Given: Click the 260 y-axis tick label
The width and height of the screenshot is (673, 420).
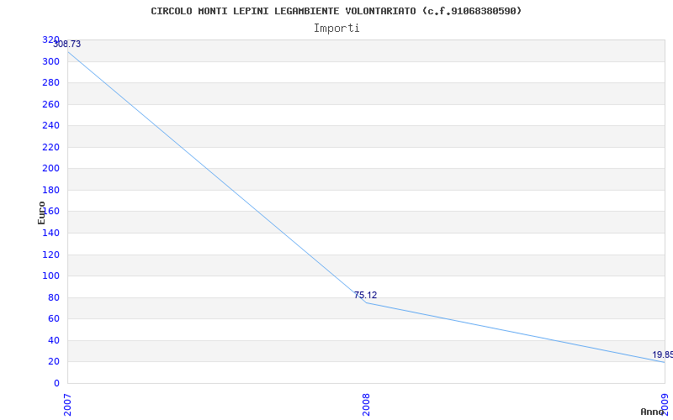Looking at the screenshot, I should (50, 104).
